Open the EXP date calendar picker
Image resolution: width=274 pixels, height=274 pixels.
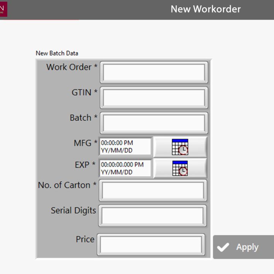pyautogui.click(x=180, y=168)
